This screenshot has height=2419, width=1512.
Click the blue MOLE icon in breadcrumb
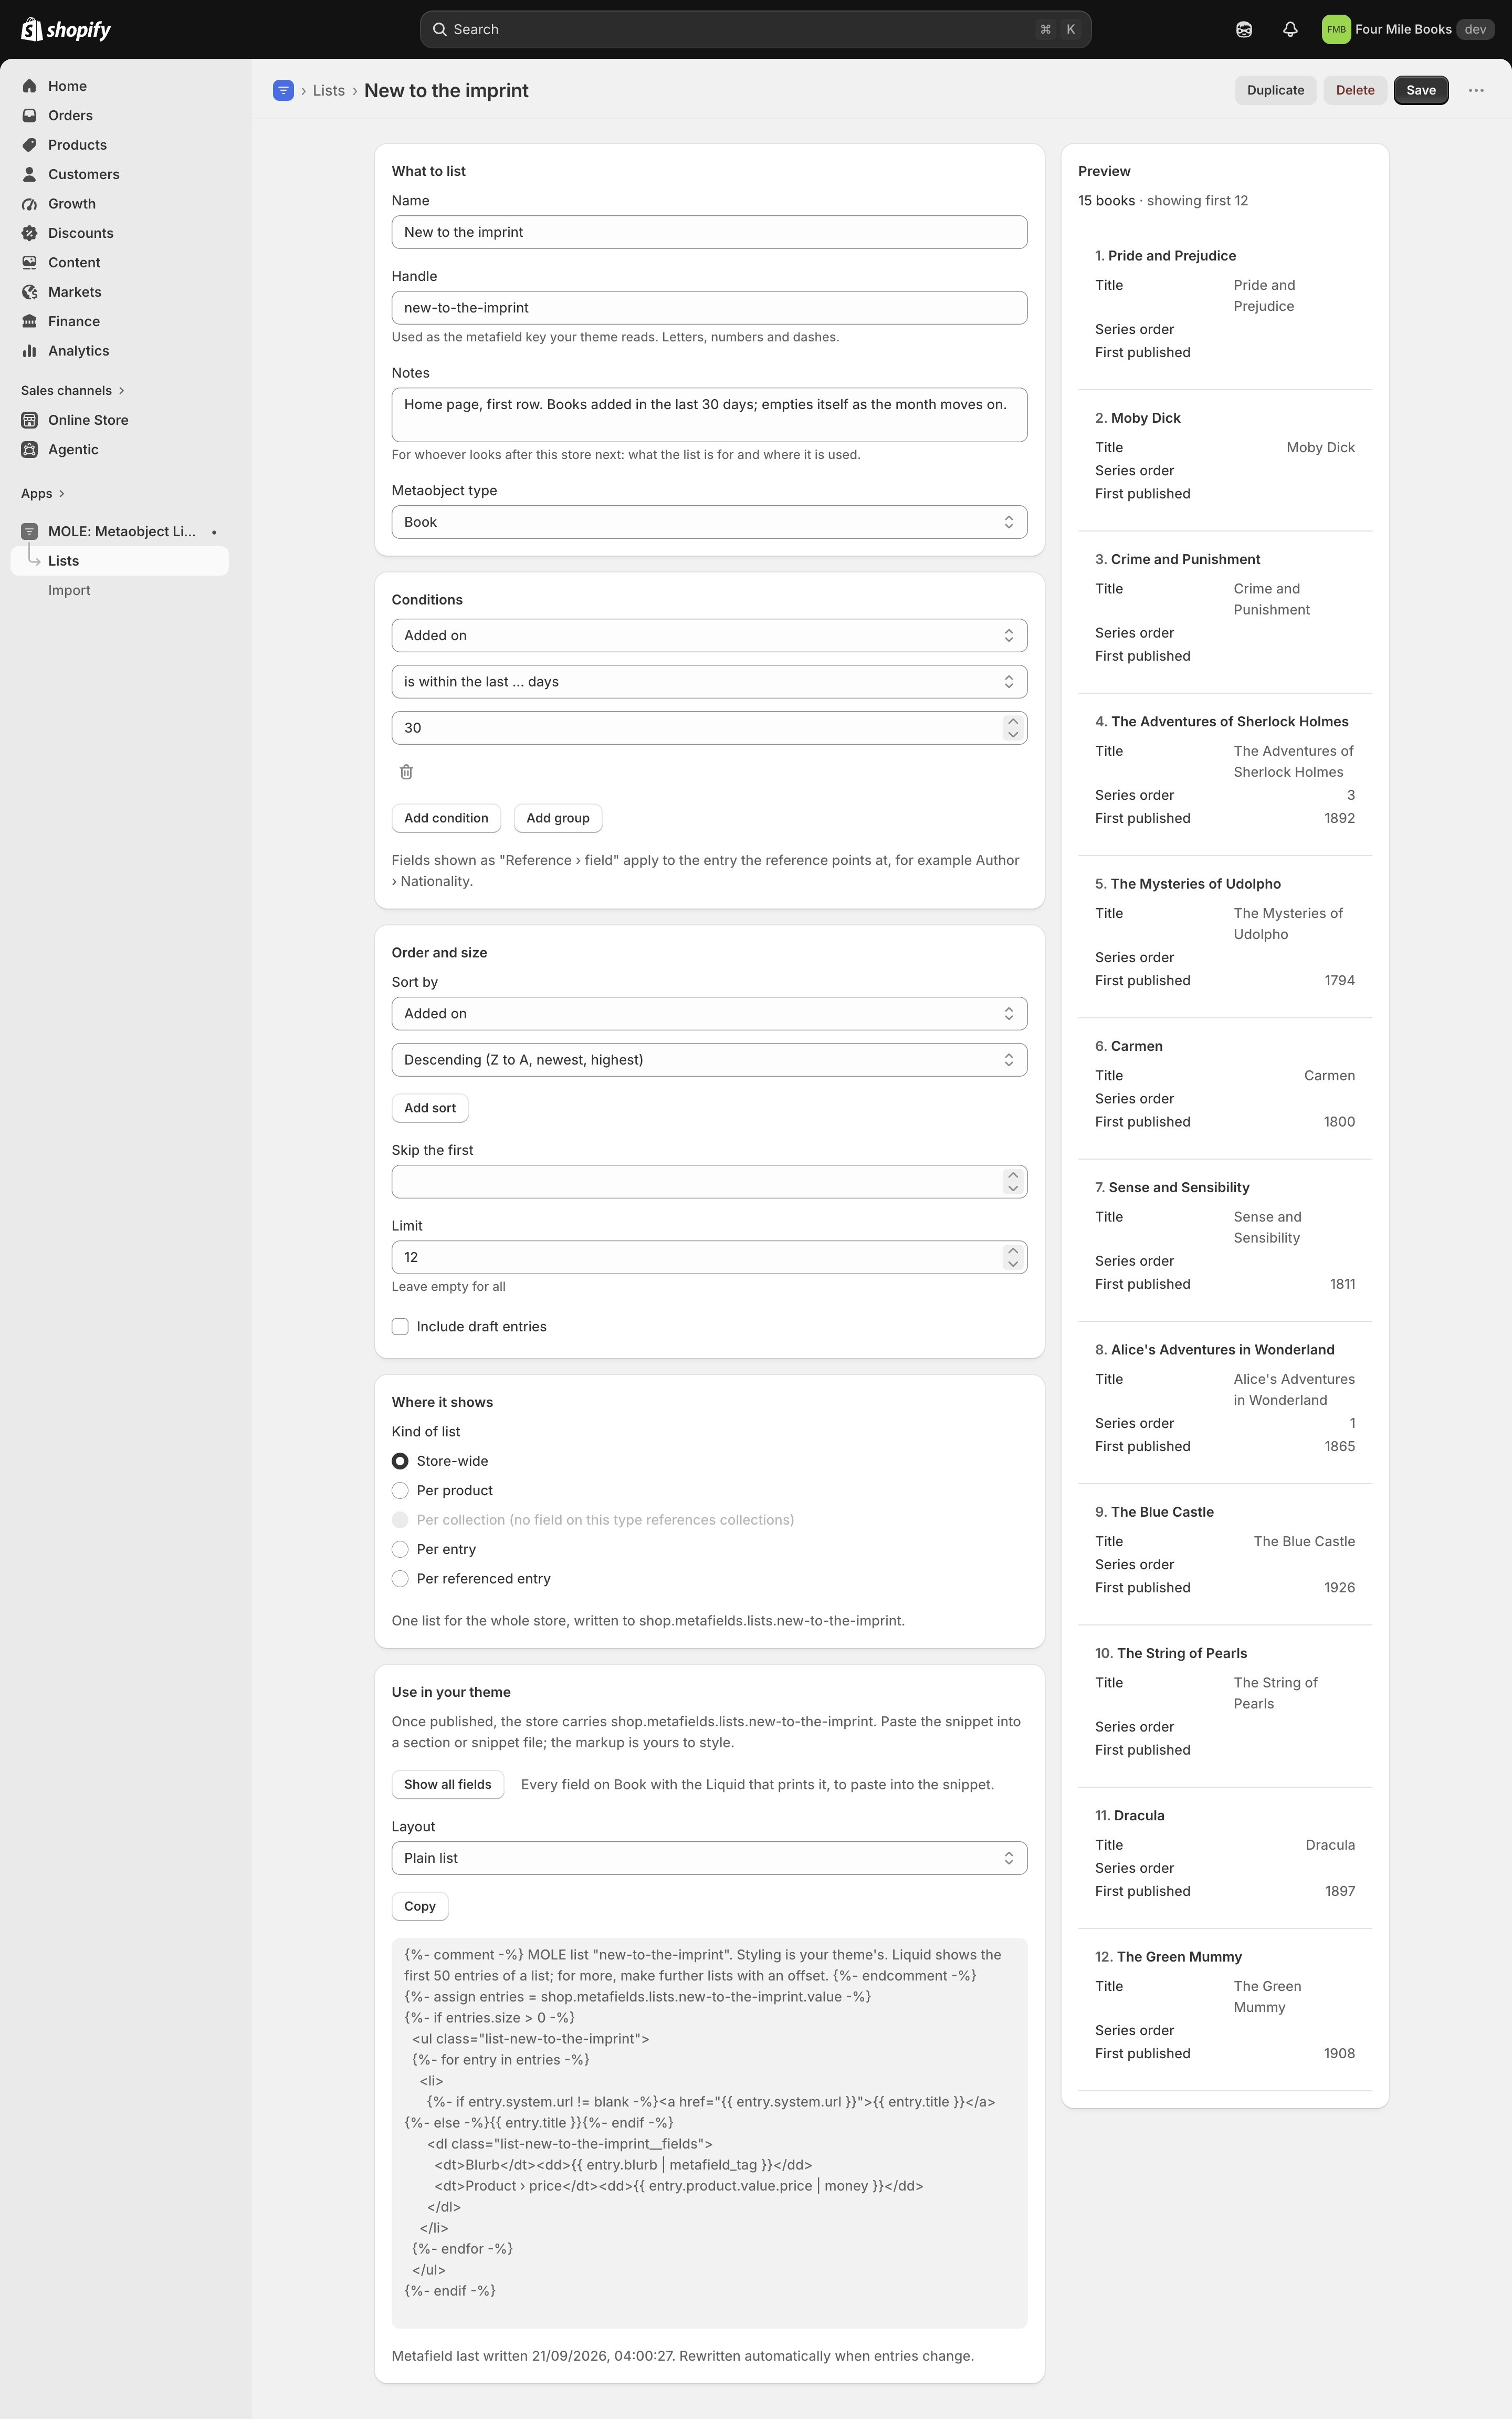(283, 90)
